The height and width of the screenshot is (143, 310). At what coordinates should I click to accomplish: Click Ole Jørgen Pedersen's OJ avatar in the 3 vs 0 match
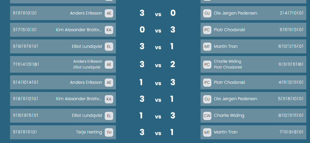click(x=207, y=13)
